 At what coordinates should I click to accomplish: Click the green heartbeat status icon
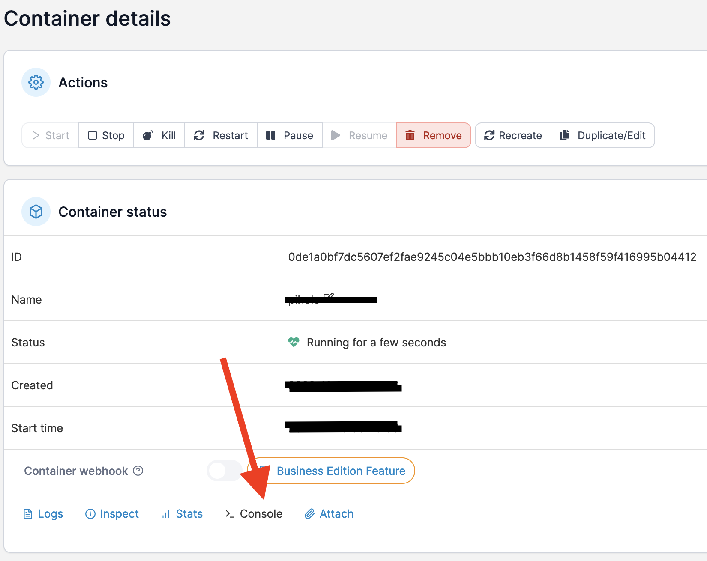294,342
